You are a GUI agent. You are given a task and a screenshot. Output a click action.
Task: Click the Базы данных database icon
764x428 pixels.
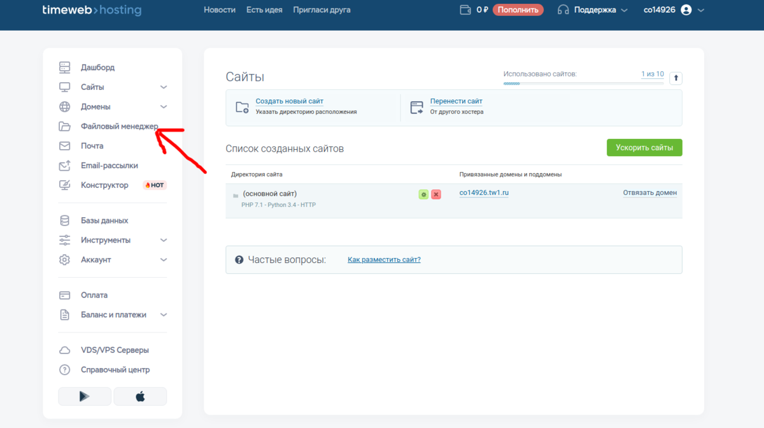[64, 220]
